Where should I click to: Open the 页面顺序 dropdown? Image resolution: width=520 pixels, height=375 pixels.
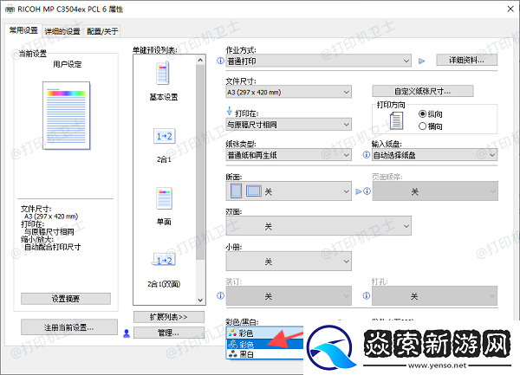pos(435,191)
